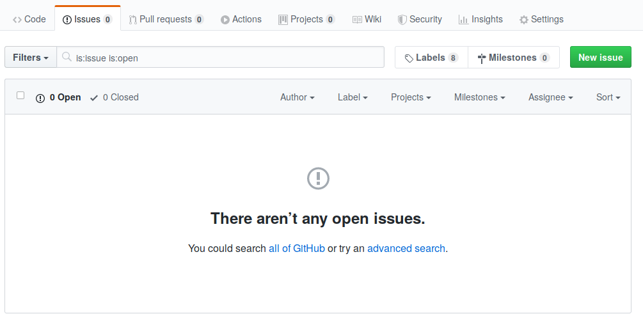This screenshot has height=323, width=643.
Task: Click the Security shield icon
Action: point(402,20)
